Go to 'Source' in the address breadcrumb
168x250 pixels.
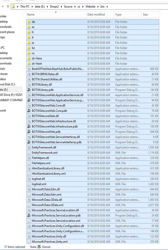tap(68, 7)
